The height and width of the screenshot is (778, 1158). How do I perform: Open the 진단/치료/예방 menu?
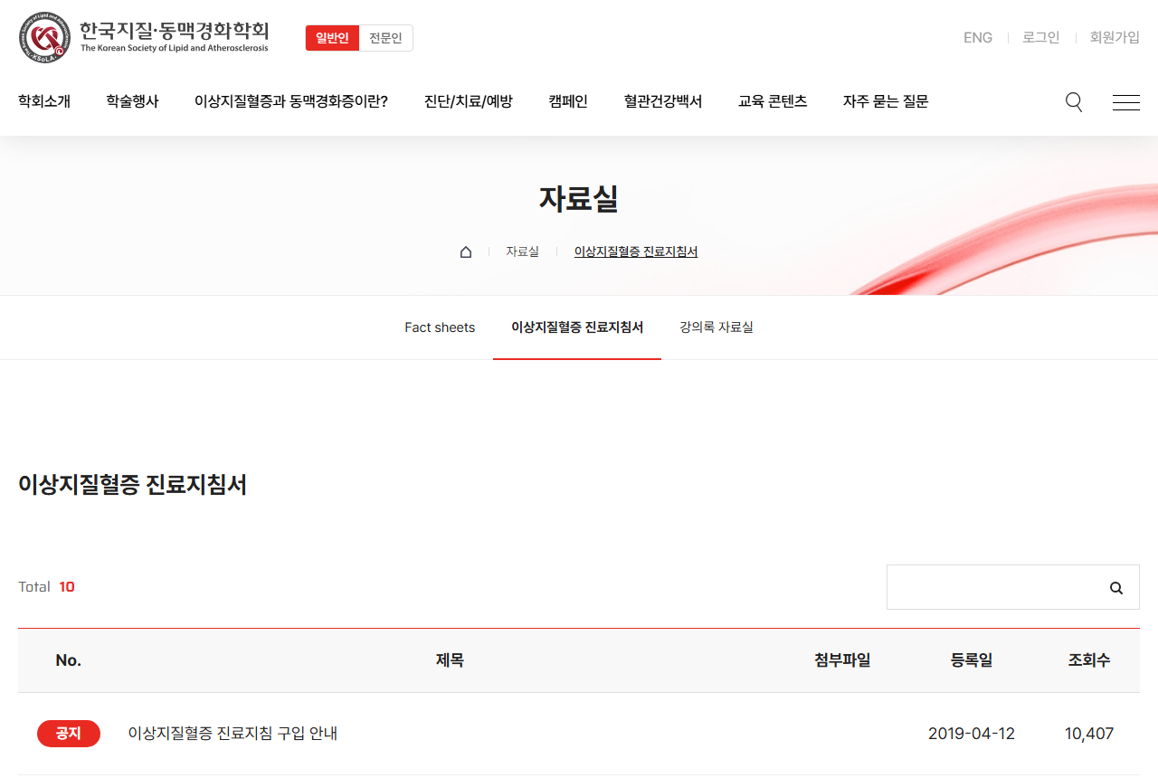(469, 101)
